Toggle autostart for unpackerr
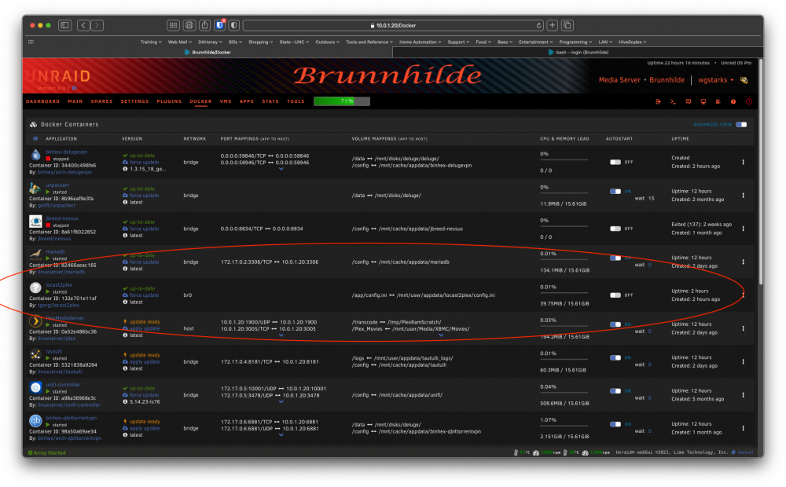Image resolution: width=786 pixels, height=487 pixels. (615, 192)
